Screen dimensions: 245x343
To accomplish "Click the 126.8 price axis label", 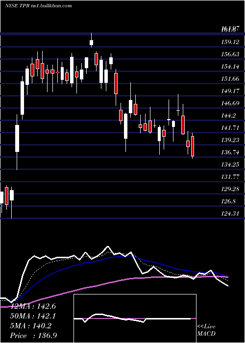I will (x=228, y=201).
